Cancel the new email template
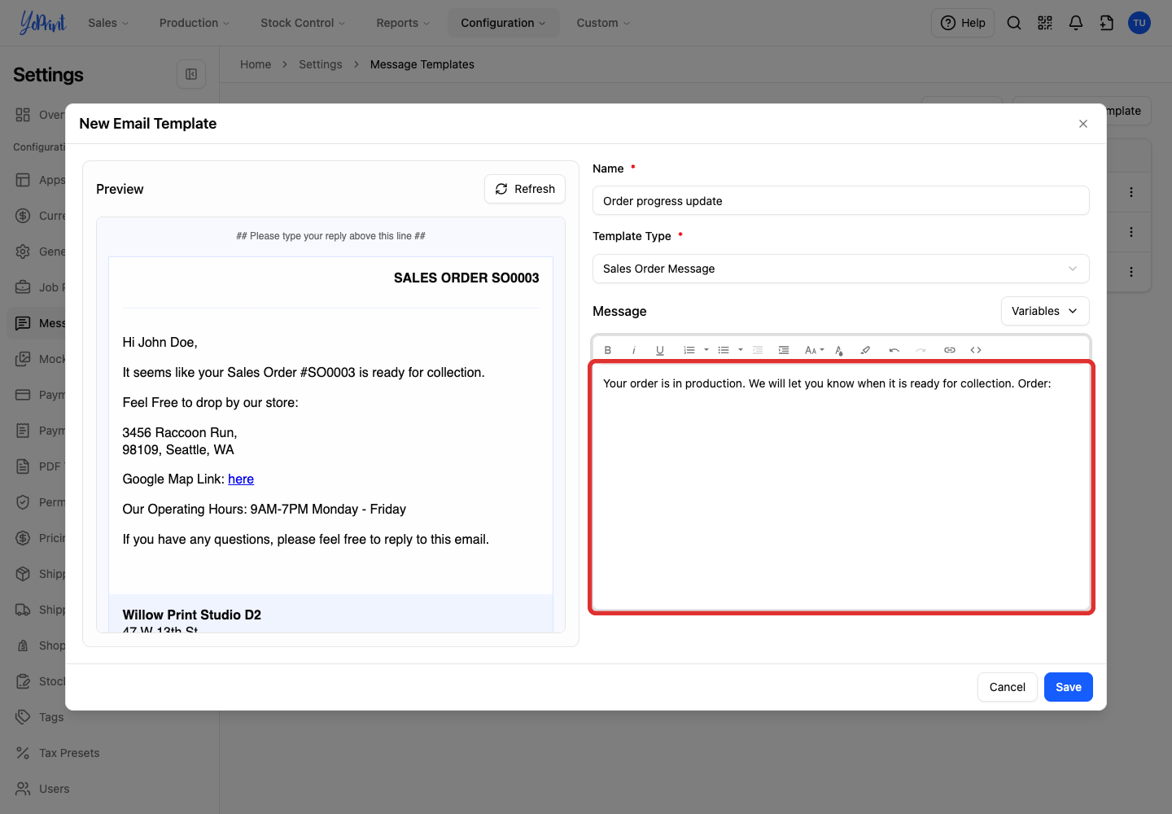The width and height of the screenshot is (1172, 814). pyautogui.click(x=1008, y=687)
